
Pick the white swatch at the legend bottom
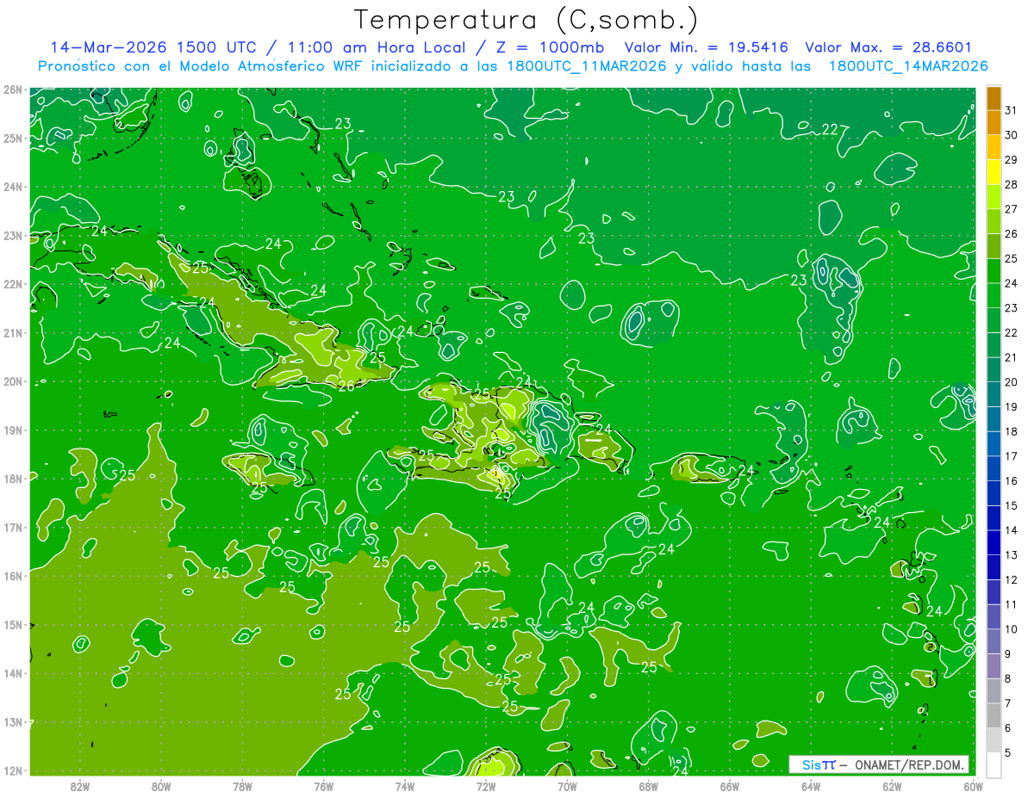[x=994, y=764]
